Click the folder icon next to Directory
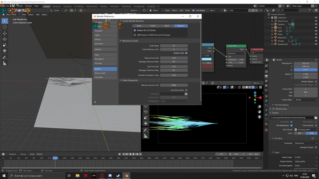Screen dimensions: 319x179 [x=186, y=94]
